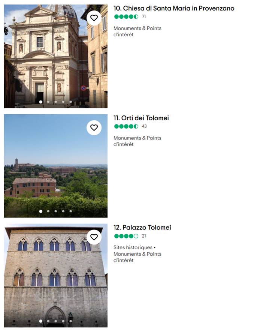This screenshot has height=331, width=260.
Task: Show last carousel photo of Palazzo Tolomei
Action: point(70,321)
